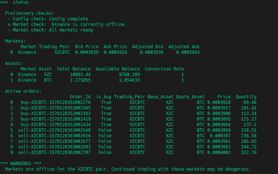Select order price 0.000397
Viewport: 278px width, 174px height.
[x=220, y=136]
